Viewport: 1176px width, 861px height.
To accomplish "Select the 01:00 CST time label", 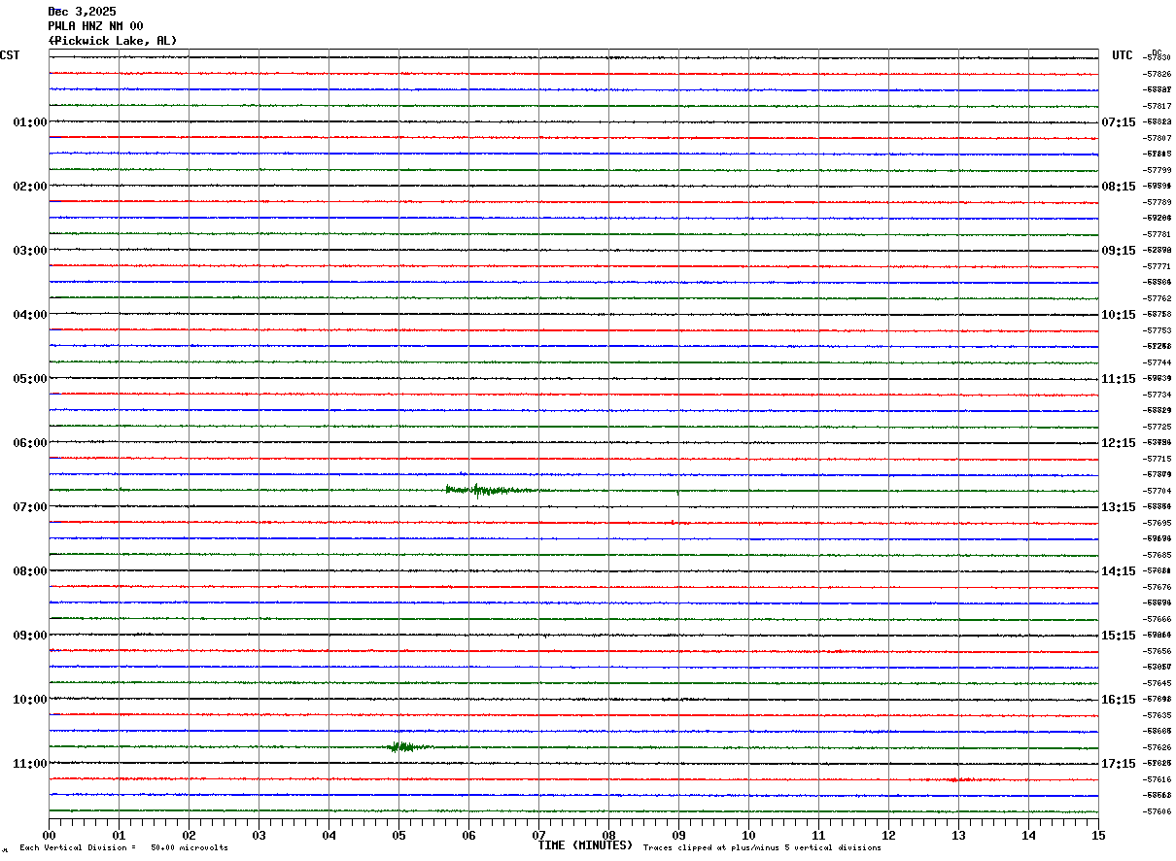I will coord(30,122).
